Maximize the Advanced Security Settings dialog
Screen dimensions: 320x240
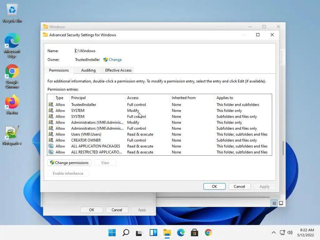pos(258,35)
